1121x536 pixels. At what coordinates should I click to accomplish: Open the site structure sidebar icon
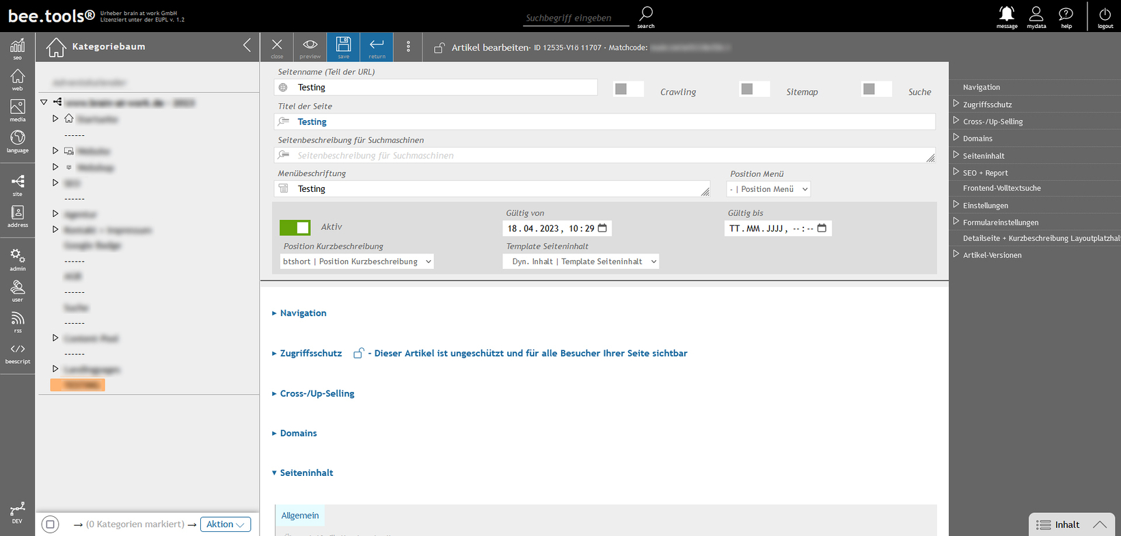tap(17, 185)
